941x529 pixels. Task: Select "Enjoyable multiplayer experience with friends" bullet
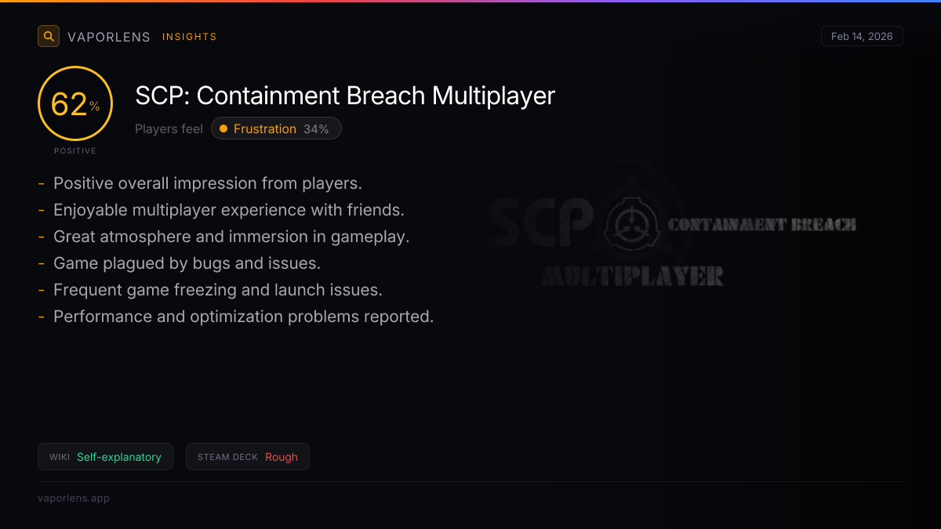(x=228, y=210)
